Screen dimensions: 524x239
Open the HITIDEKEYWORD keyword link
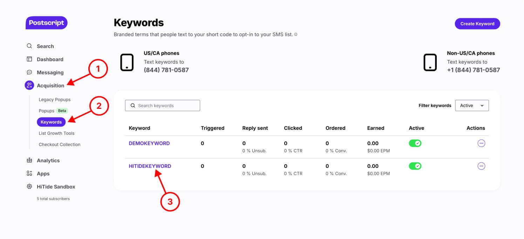[150, 166]
